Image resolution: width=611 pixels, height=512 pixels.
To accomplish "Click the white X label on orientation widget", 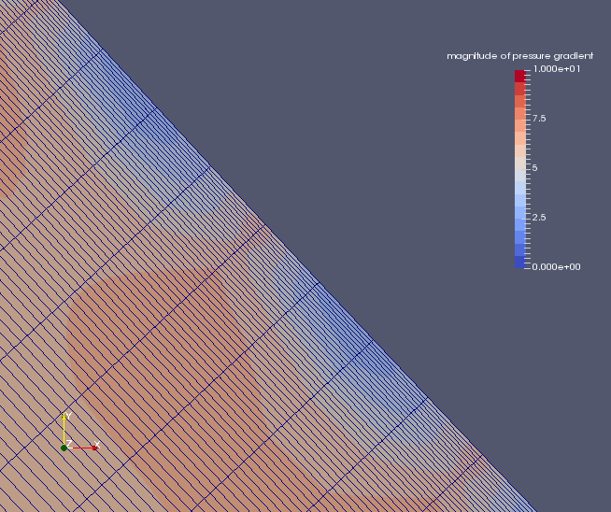I will [x=96, y=445].
